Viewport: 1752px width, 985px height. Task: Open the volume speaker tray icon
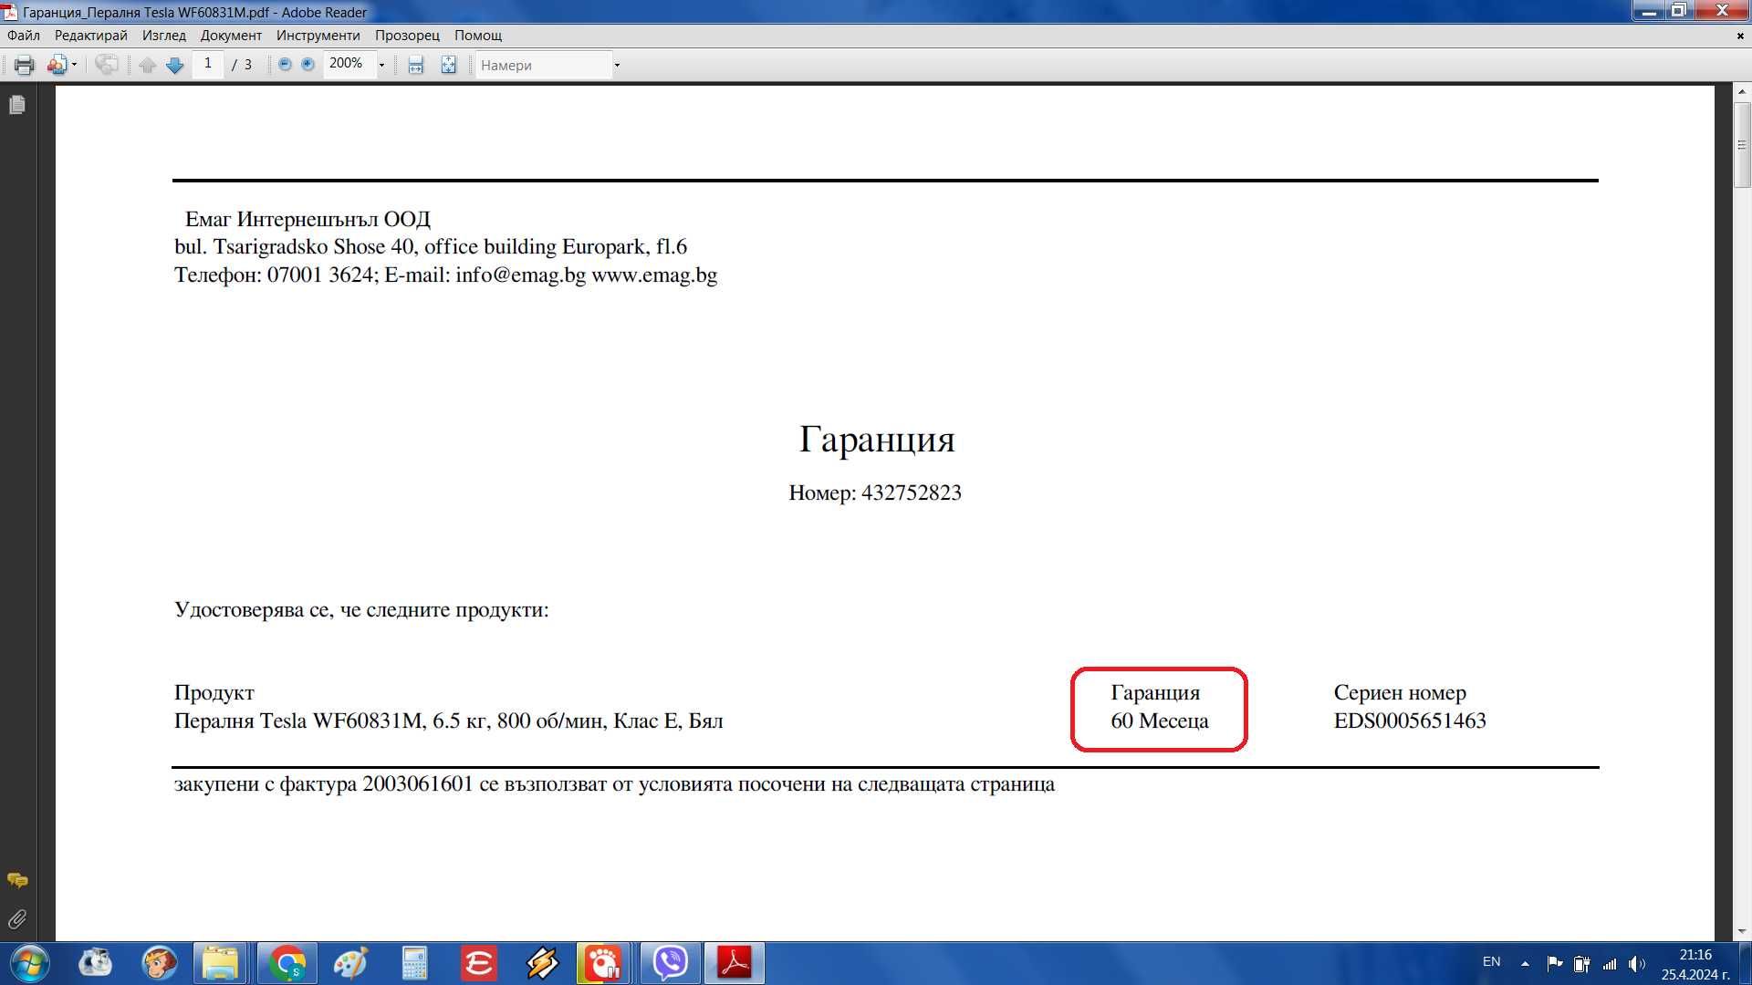click(1637, 963)
